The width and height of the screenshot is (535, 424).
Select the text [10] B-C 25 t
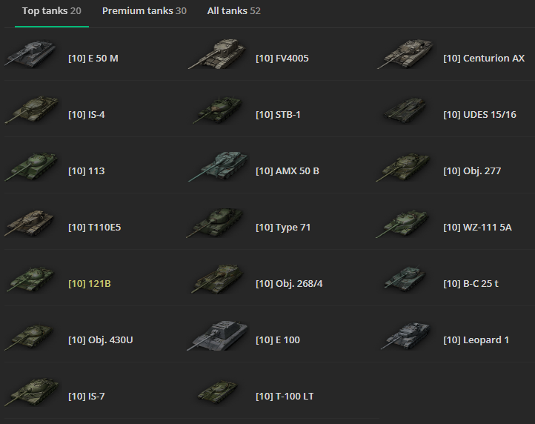[471, 284]
